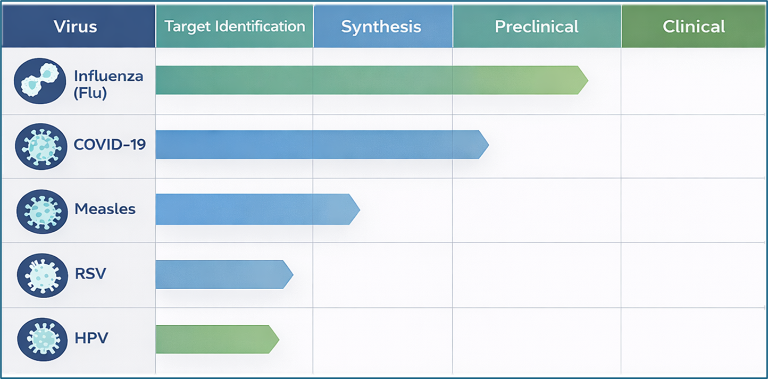Select the Synthesis column header

coord(381,27)
